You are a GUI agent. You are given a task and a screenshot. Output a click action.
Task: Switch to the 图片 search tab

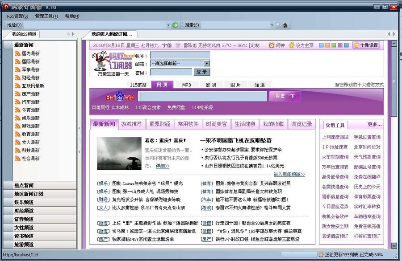235,85
